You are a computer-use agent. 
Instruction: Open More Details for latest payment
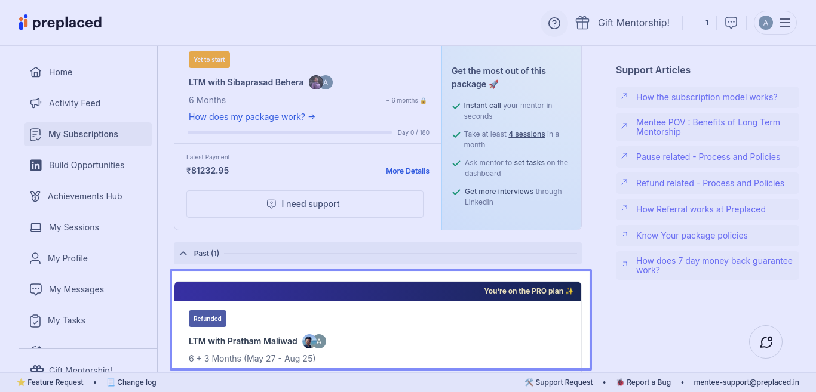click(x=407, y=171)
